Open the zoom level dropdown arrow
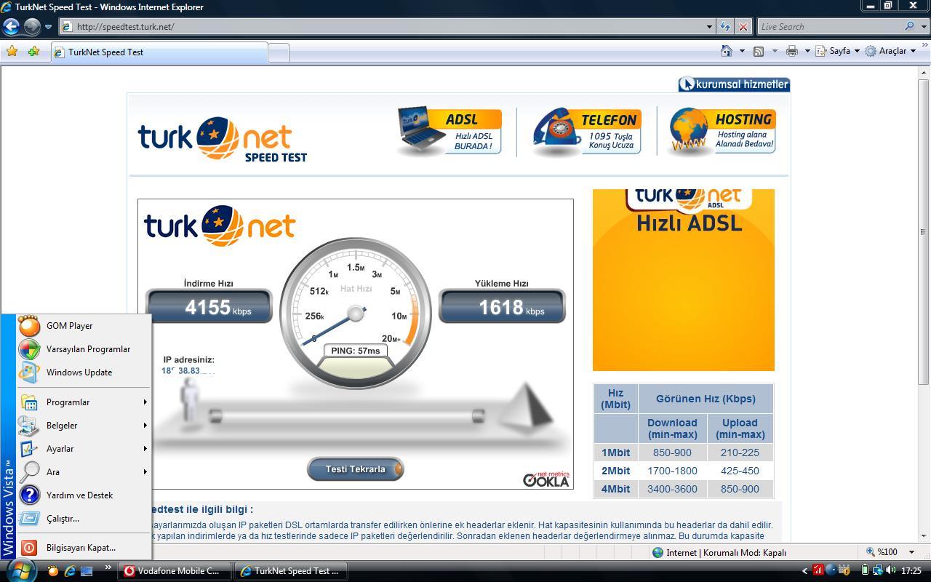This screenshot has width=931, height=582. click(911, 552)
